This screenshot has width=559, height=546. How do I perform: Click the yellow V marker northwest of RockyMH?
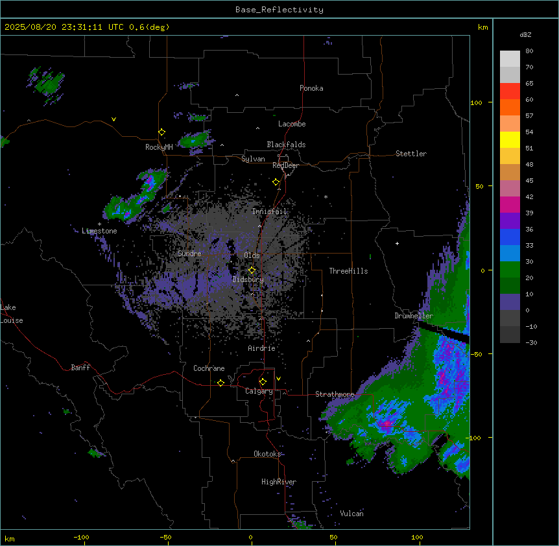click(x=113, y=119)
